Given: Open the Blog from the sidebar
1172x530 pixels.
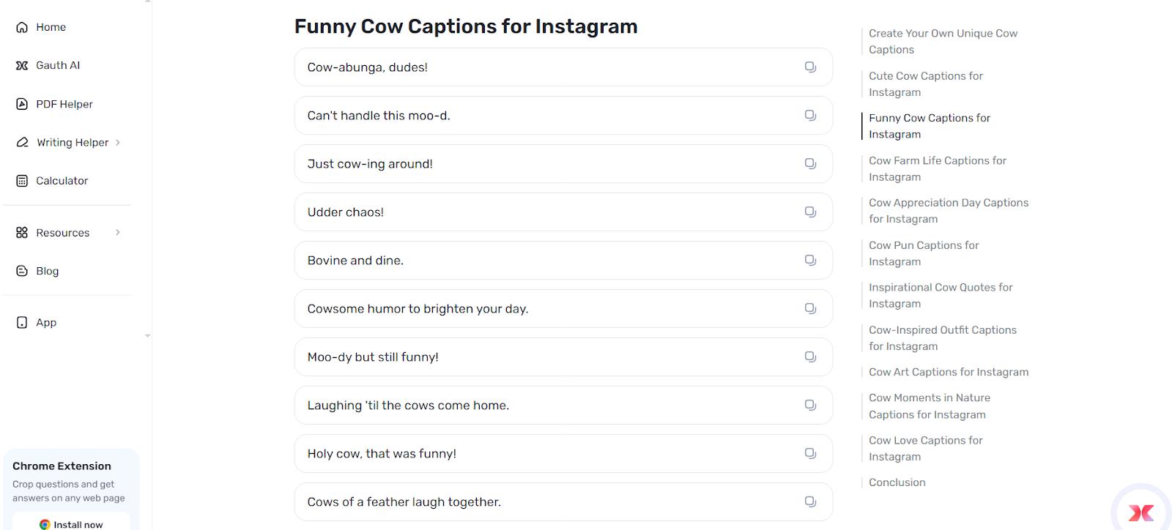Looking at the screenshot, I should tap(47, 270).
